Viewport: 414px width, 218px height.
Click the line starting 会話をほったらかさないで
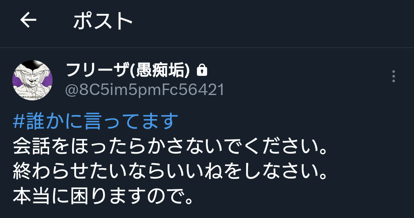pyautogui.click(x=170, y=146)
